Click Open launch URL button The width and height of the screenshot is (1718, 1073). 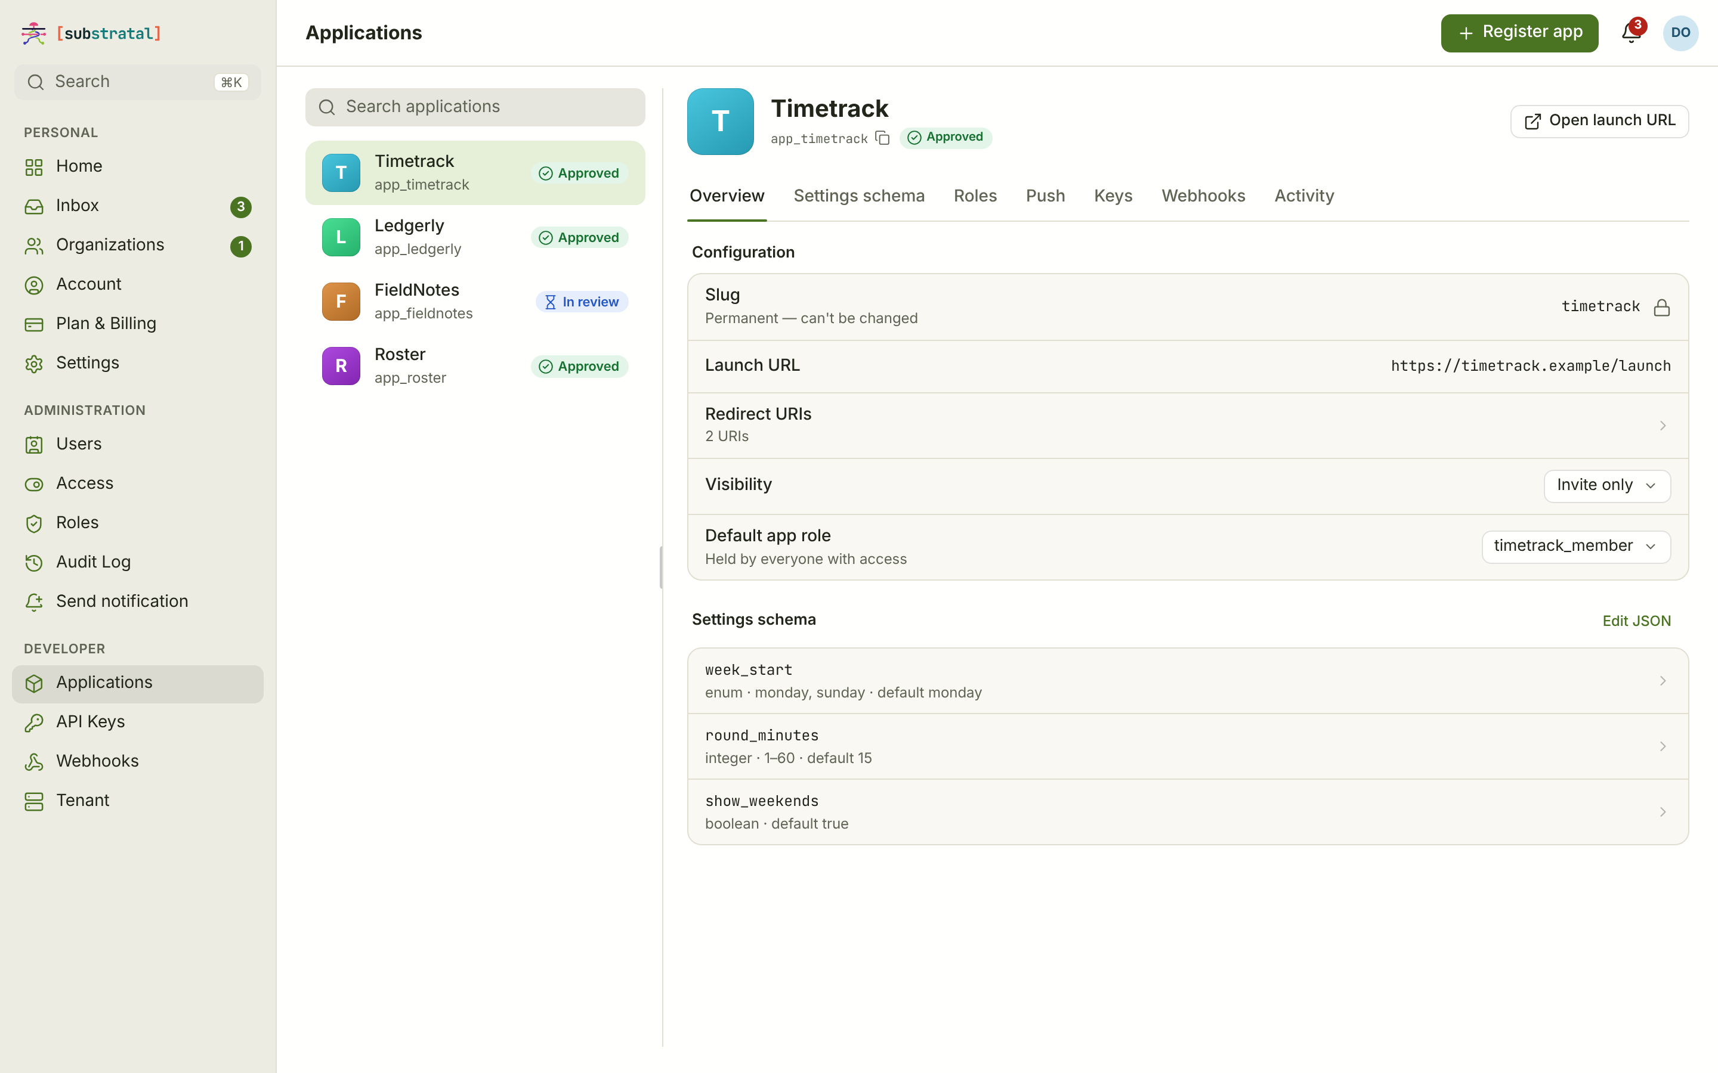coord(1599,122)
